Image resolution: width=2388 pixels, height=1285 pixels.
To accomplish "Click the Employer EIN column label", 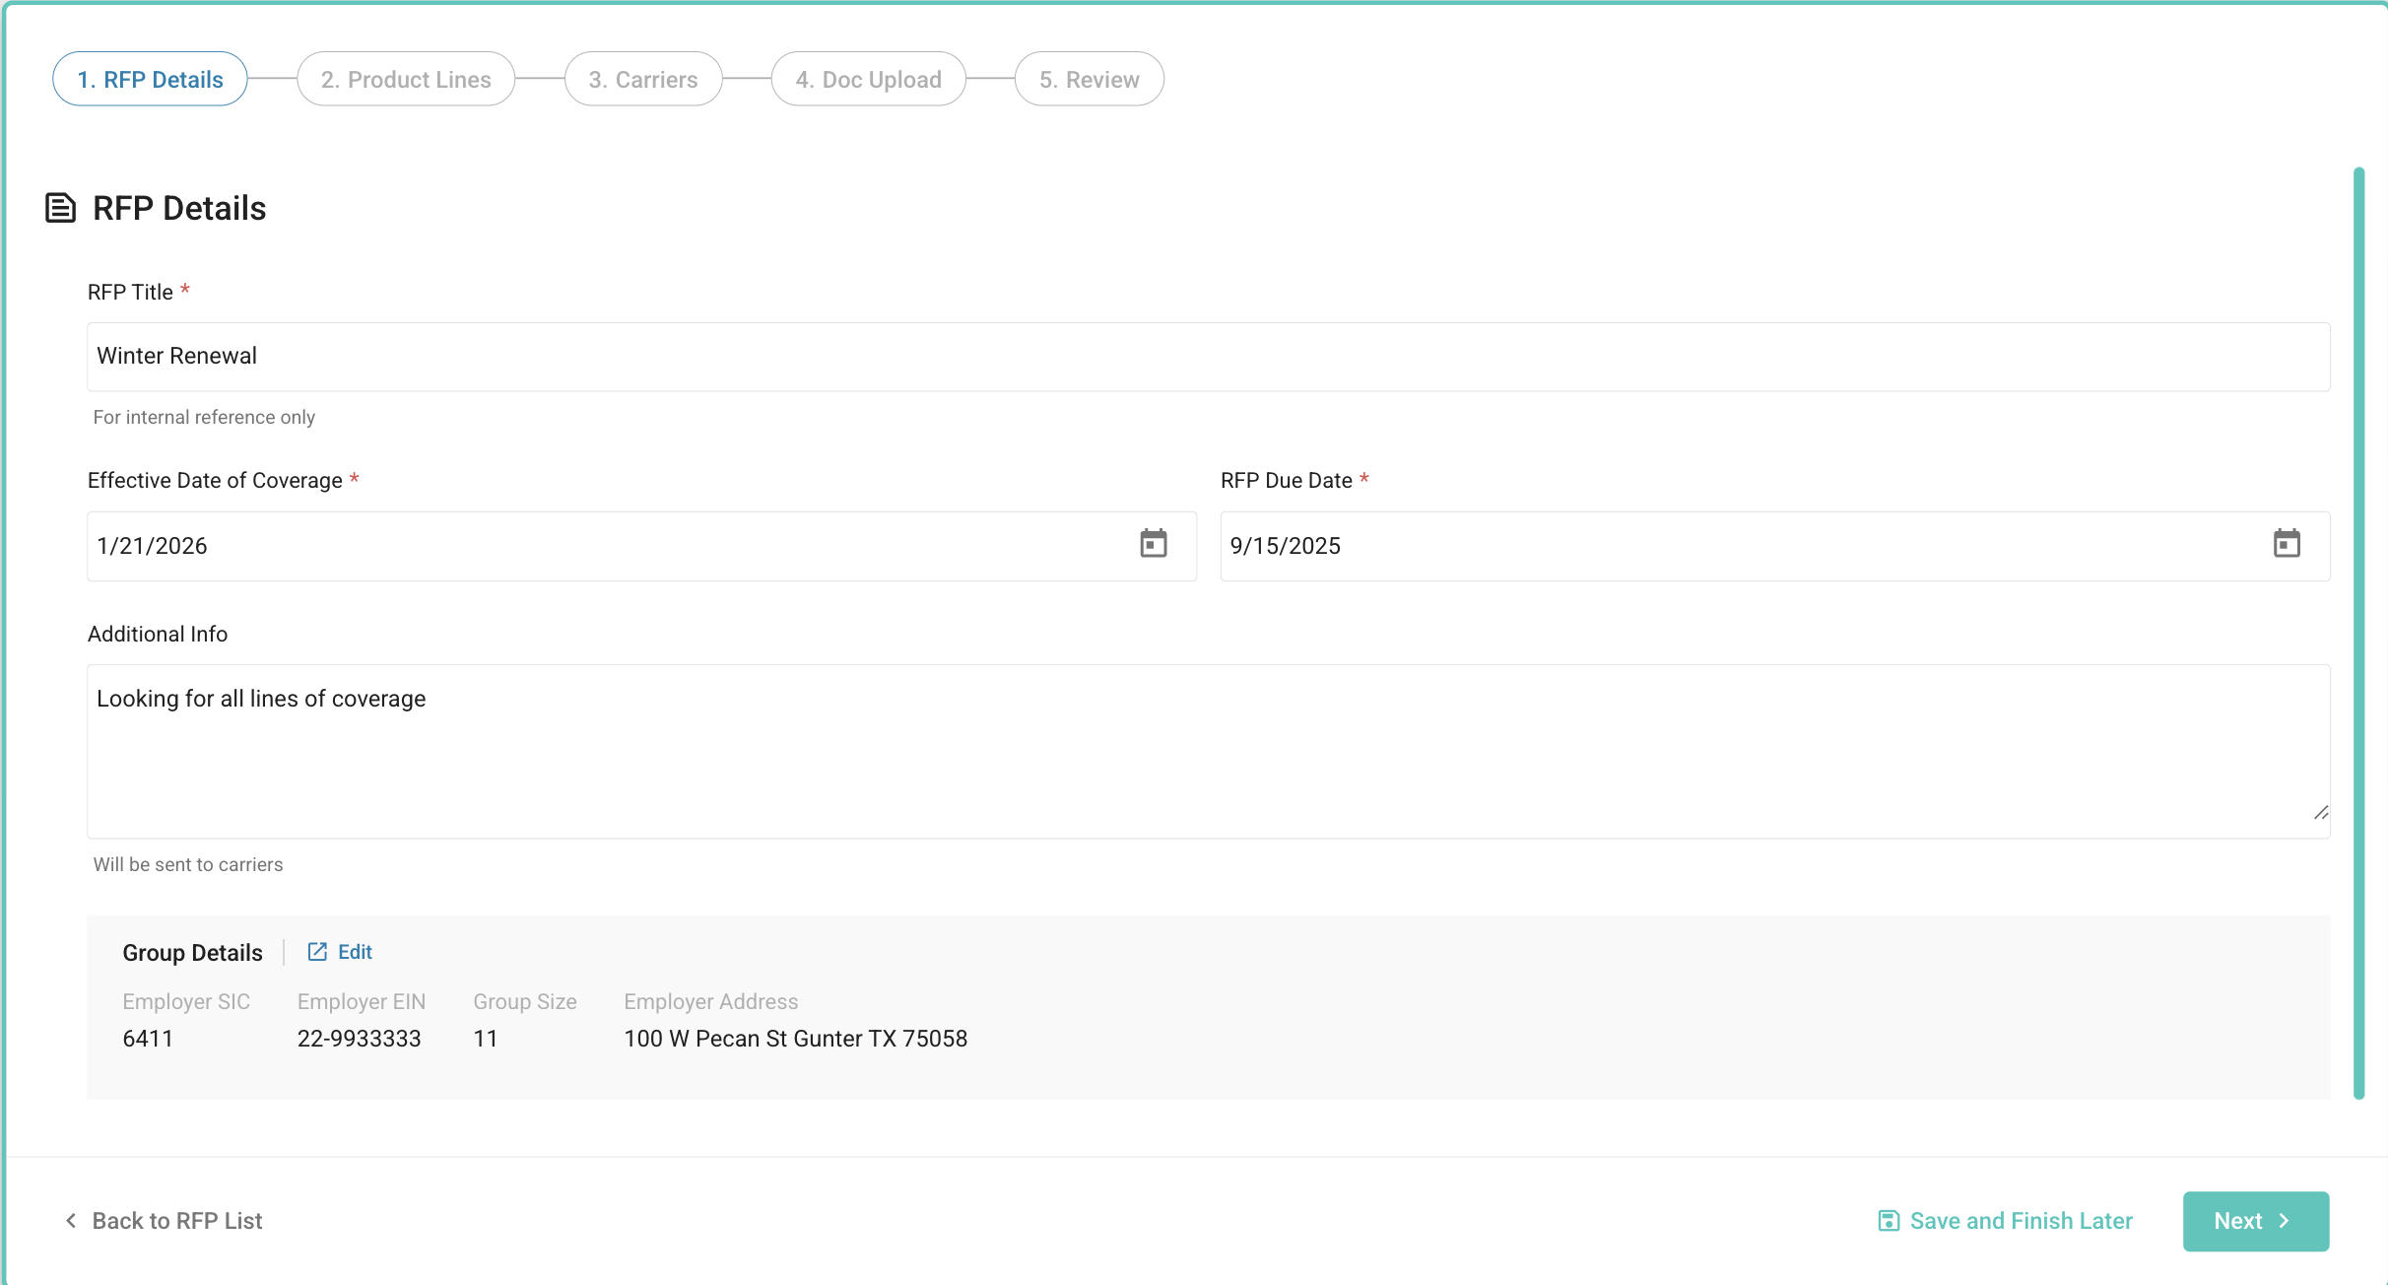I will pyautogui.click(x=362, y=1002).
